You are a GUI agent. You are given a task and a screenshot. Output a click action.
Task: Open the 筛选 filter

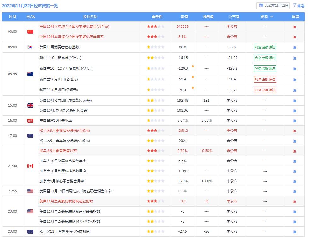(299, 6)
